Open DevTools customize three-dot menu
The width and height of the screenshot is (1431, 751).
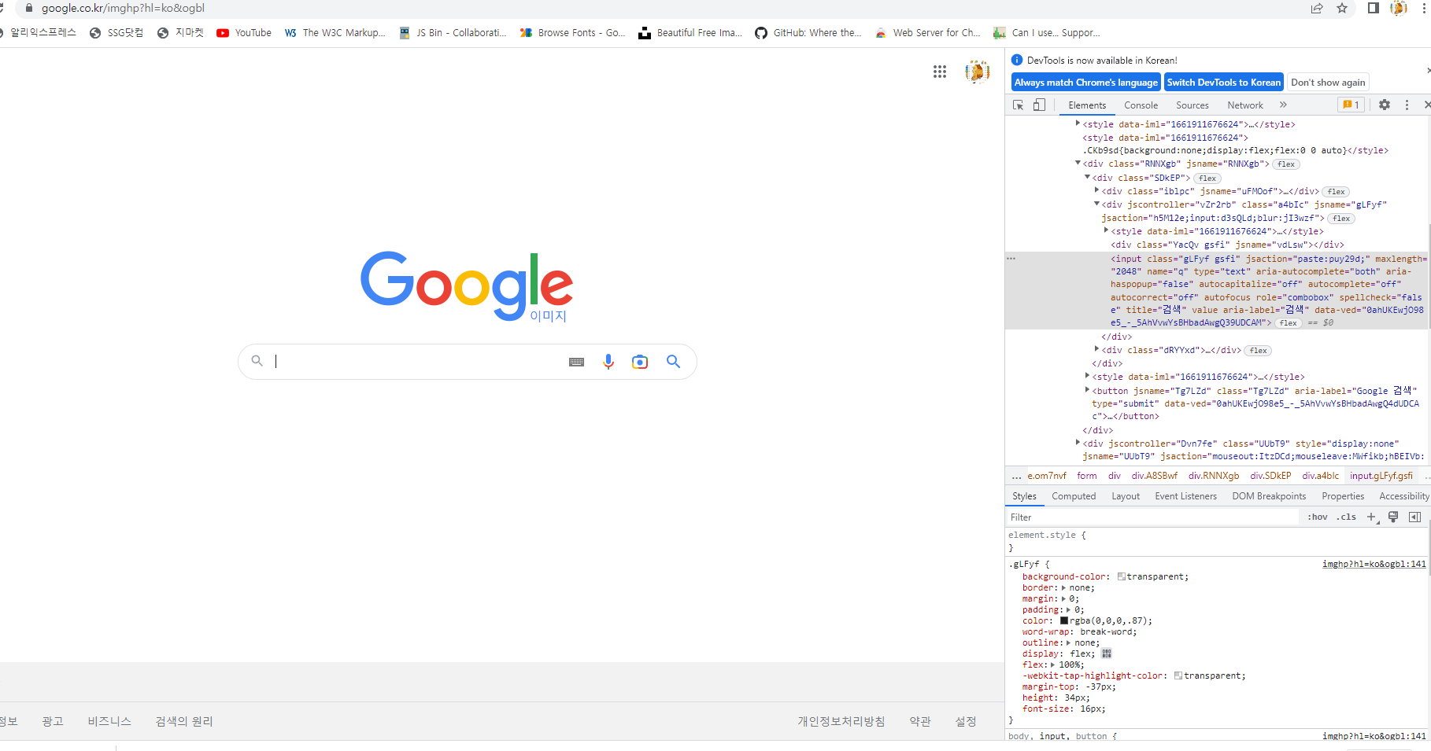click(1407, 105)
